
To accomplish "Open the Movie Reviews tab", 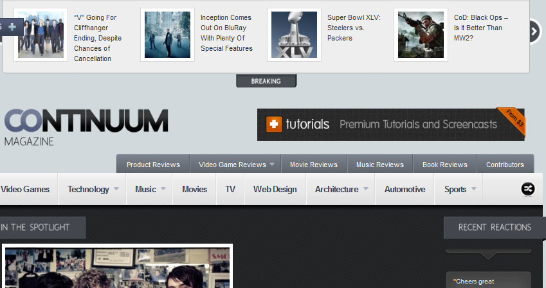I will [314, 165].
